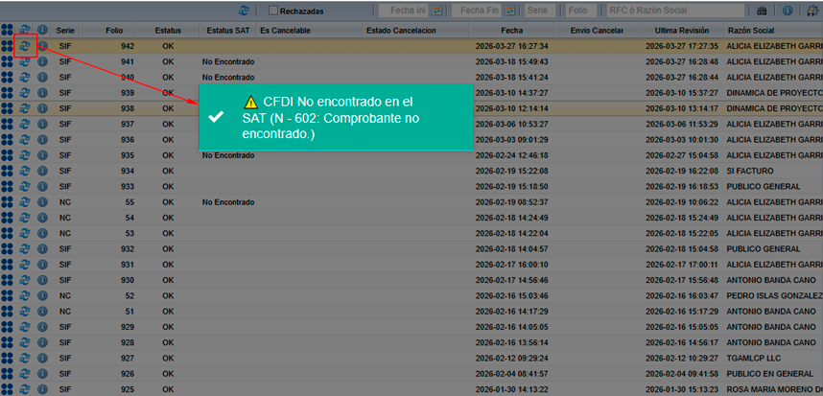Refresh SAT status for folio 934
Image resolution: width=823 pixels, height=396 pixels.
pos(25,171)
